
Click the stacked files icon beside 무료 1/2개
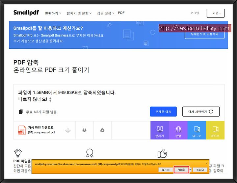21,112
